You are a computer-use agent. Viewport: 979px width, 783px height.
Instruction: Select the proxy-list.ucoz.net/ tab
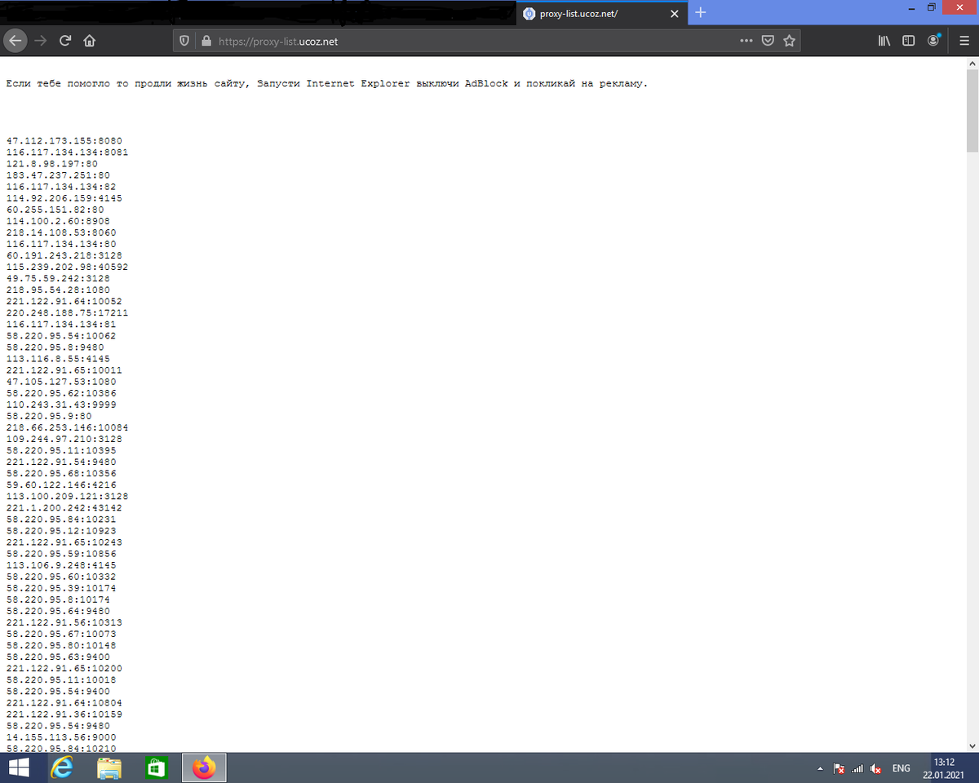601,14
